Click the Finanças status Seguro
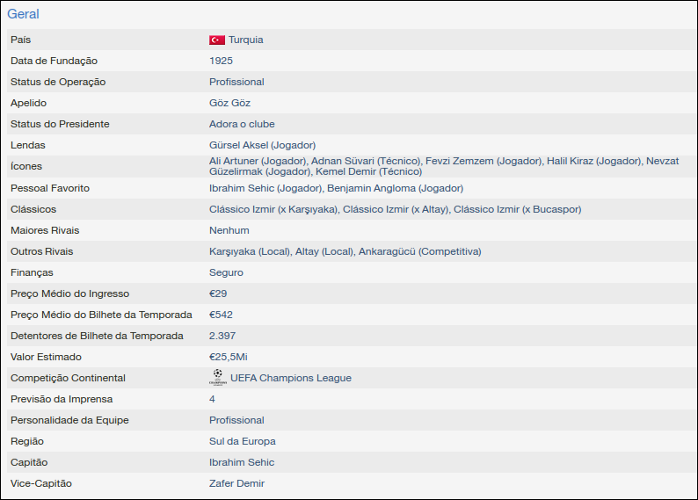 (x=226, y=273)
